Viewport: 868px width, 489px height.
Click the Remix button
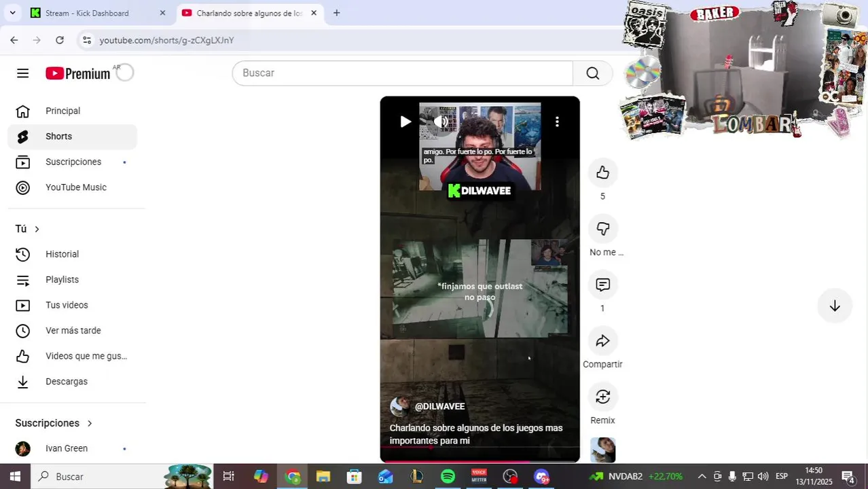pos(602,397)
